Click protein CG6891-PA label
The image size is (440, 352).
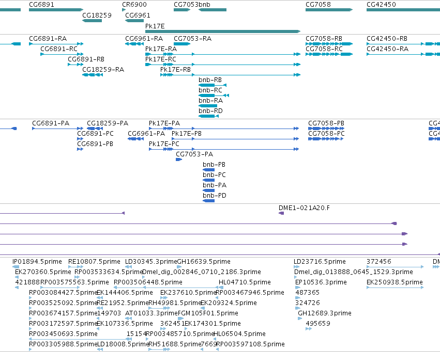tap(51, 123)
